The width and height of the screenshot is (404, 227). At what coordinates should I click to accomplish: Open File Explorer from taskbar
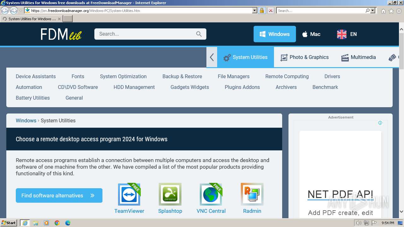36,223
